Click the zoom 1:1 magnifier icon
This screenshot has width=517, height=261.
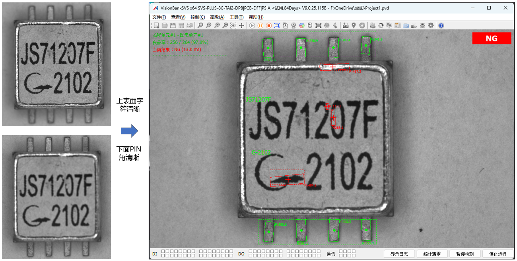(x=208, y=25)
